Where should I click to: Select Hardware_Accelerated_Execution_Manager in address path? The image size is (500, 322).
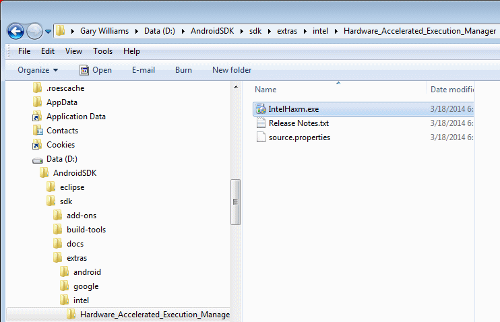pyautogui.click(x=420, y=31)
